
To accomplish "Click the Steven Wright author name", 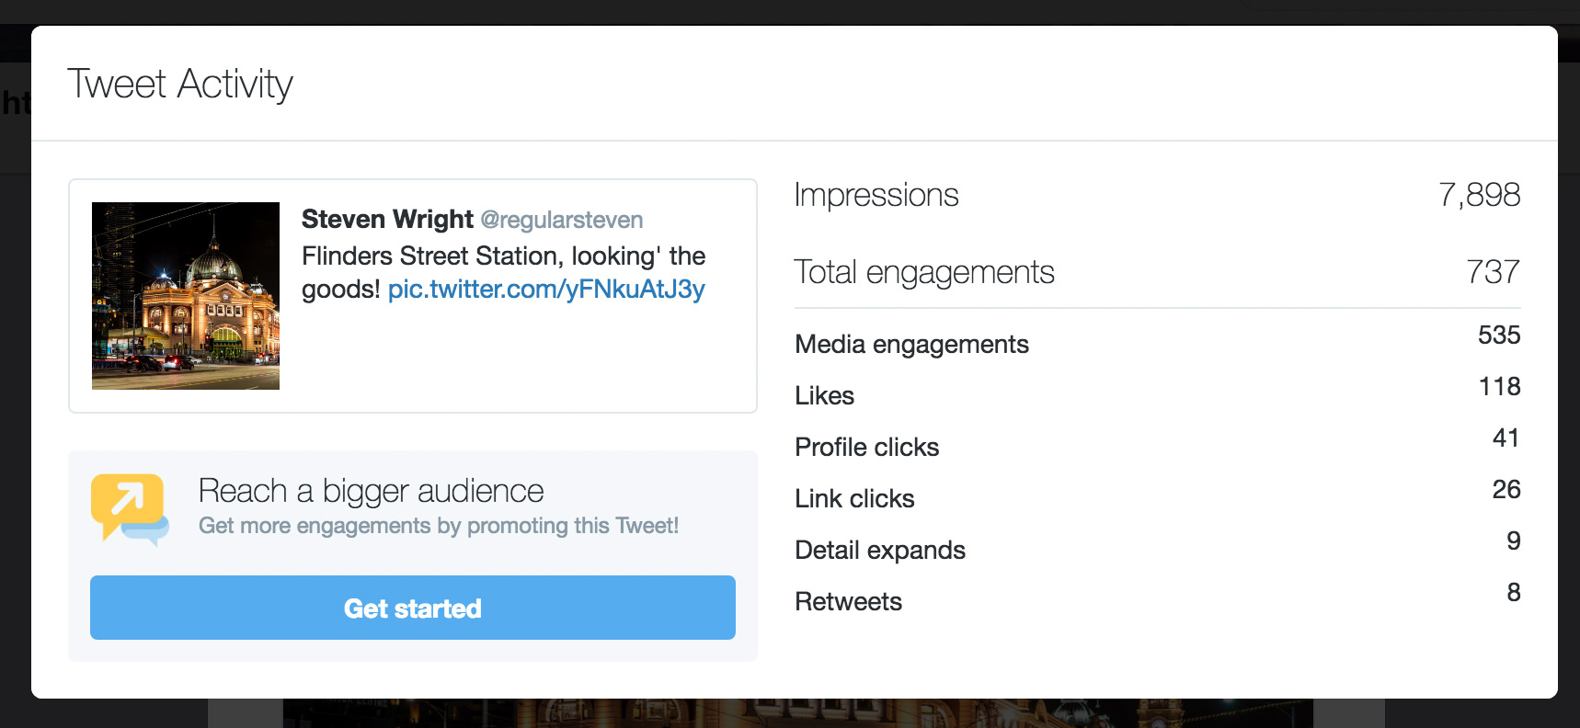I will (x=387, y=220).
